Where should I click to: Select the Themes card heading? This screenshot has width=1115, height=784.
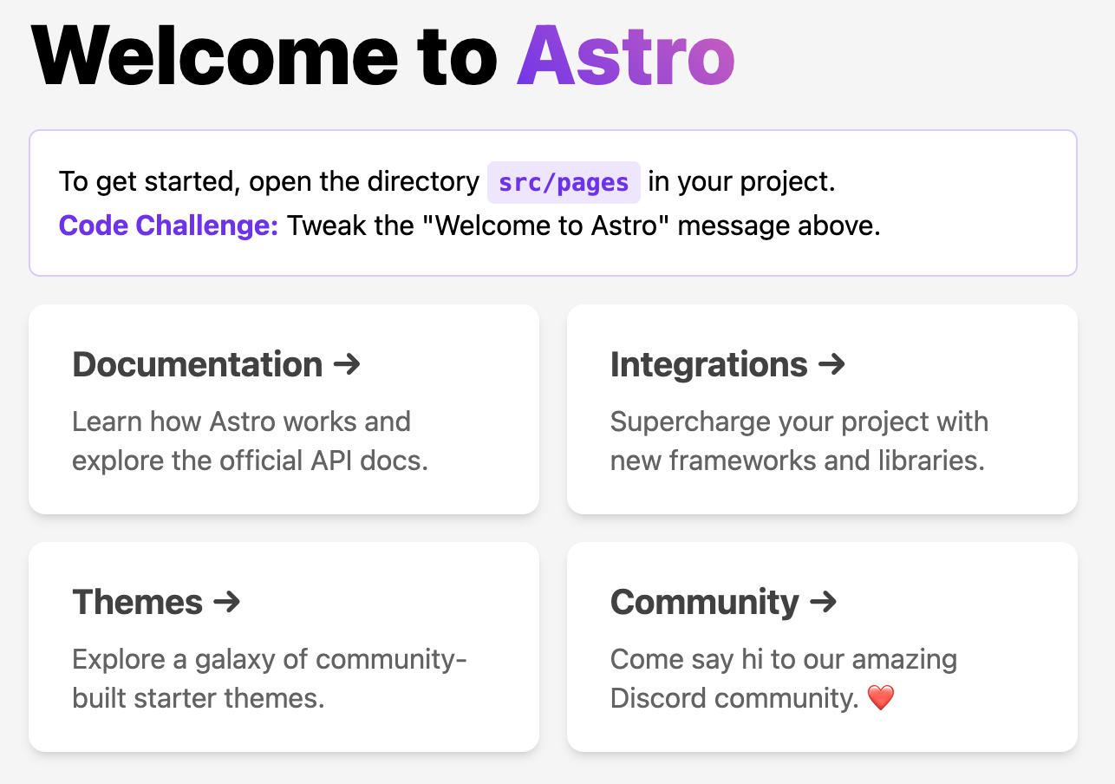tap(135, 602)
